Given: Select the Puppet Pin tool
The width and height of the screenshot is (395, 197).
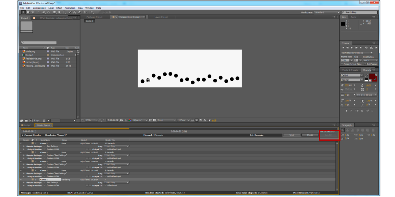Looking at the screenshot, I should [x=92, y=12].
